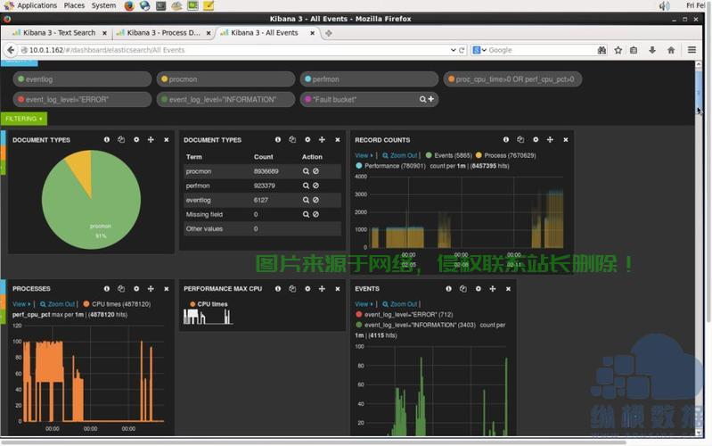Open search engine selector dropdown
Viewport: 712px width, 446px height.
[x=479, y=50]
